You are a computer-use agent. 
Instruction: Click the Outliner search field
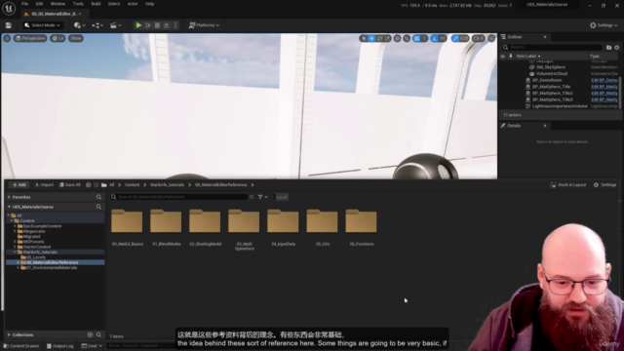click(553, 48)
